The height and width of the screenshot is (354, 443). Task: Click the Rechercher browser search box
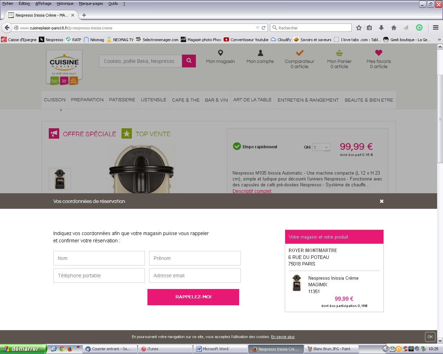tap(311, 28)
